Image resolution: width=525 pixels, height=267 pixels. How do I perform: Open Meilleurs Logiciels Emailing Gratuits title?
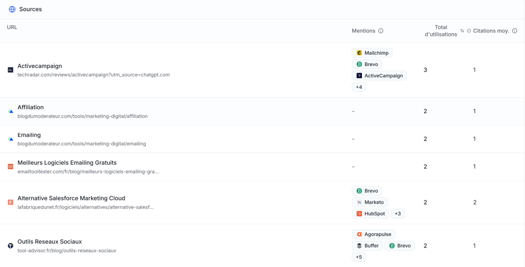pos(67,163)
